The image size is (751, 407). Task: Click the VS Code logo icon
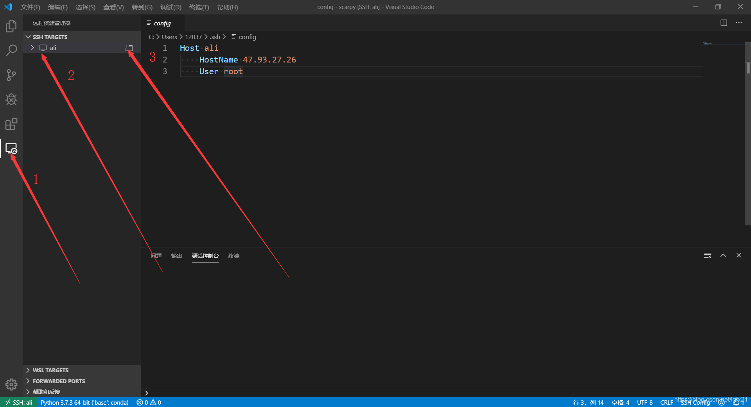click(8, 7)
